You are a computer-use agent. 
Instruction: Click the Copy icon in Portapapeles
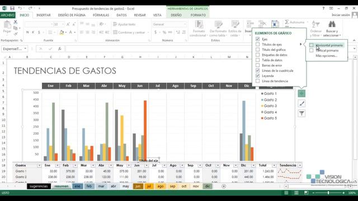click(16, 28)
